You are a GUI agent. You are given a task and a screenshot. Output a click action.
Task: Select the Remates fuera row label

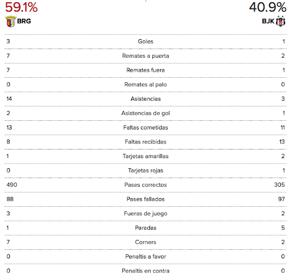(x=145, y=70)
